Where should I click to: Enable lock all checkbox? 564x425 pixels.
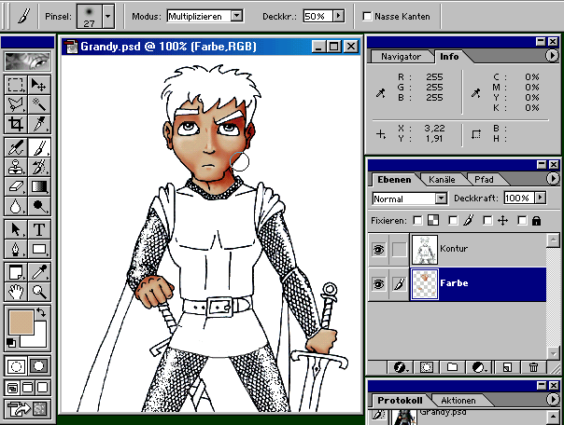click(522, 220)
